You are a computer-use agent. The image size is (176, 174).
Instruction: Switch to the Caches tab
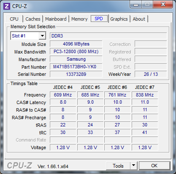coord(33,19)
